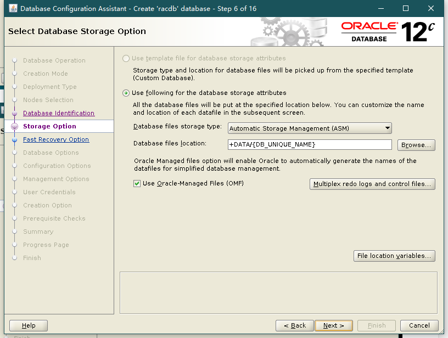
Task: Click the Help button
Action: tap(29, 325)
